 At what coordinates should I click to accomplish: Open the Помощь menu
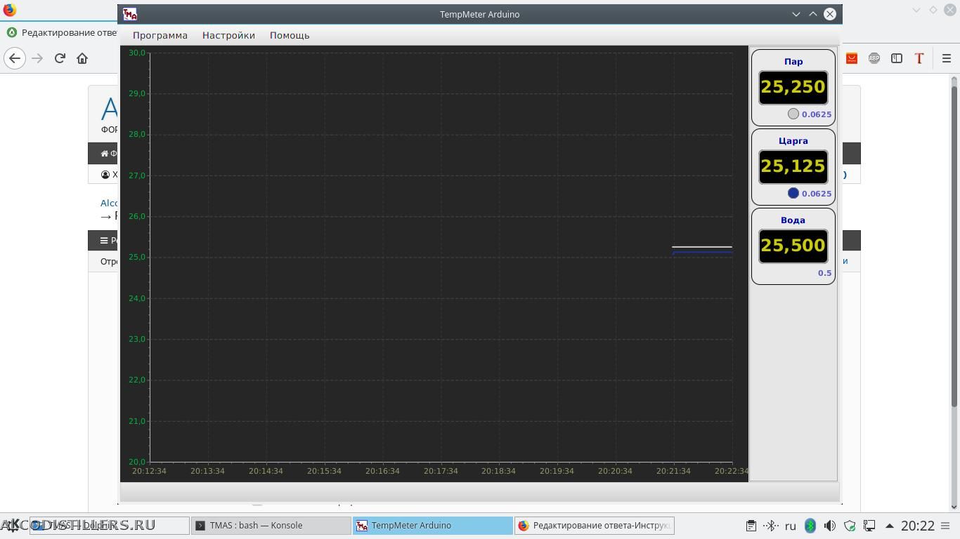point(290,35)
